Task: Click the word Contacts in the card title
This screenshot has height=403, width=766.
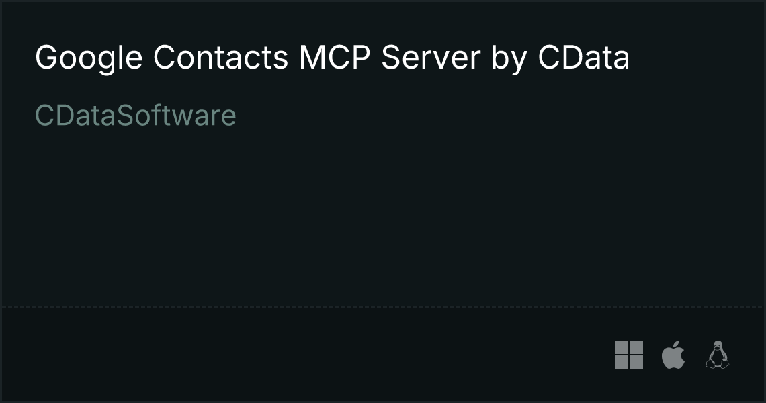Action: coord(221,57)
